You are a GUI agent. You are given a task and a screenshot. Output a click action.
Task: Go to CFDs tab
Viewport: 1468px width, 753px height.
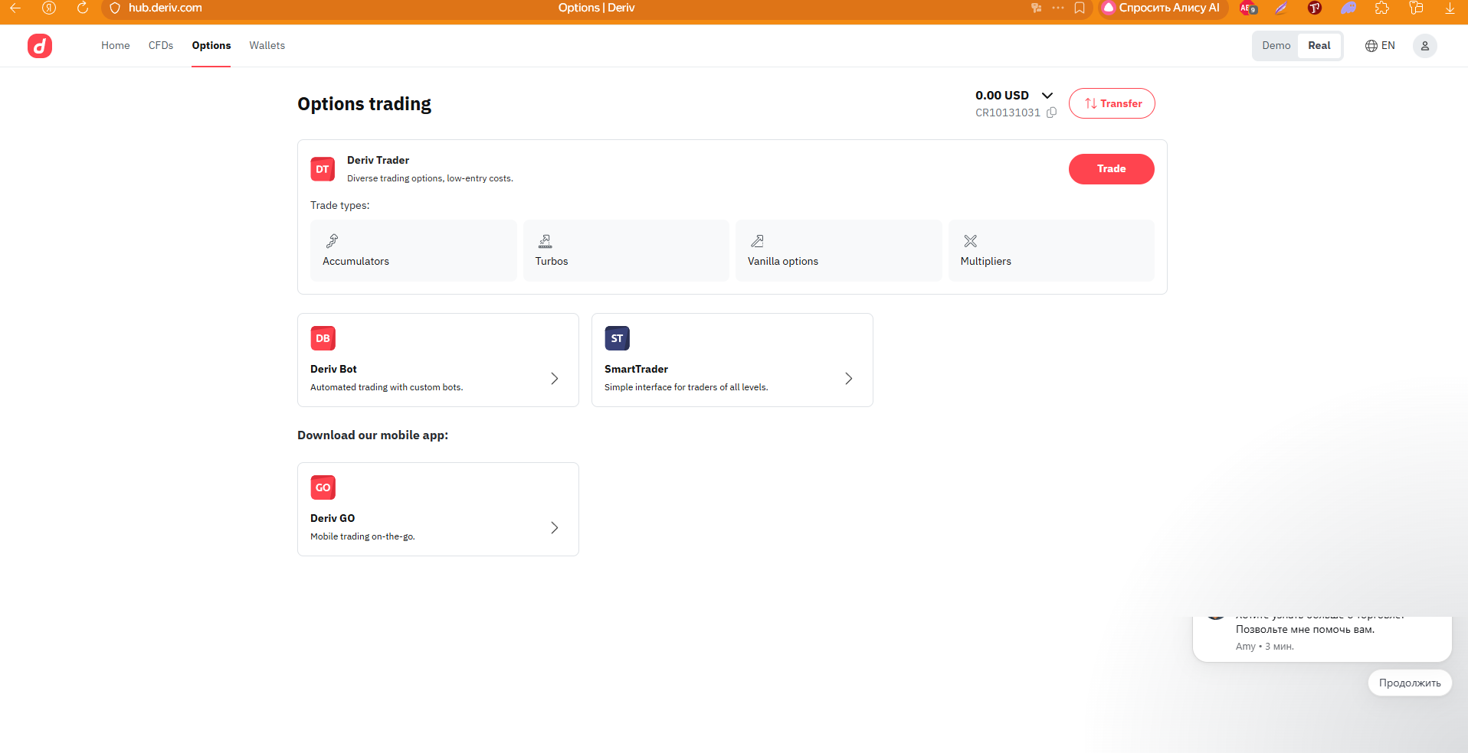[161, 46]
